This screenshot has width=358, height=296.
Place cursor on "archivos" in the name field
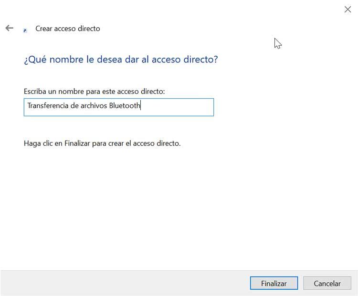pyautogui.click(x=94, y=106)
